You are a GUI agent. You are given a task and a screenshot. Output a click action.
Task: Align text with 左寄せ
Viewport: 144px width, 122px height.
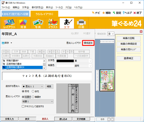point(6,56)
